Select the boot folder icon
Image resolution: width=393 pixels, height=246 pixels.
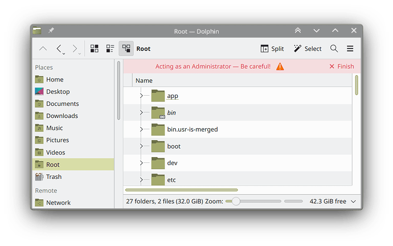point(158,146)
